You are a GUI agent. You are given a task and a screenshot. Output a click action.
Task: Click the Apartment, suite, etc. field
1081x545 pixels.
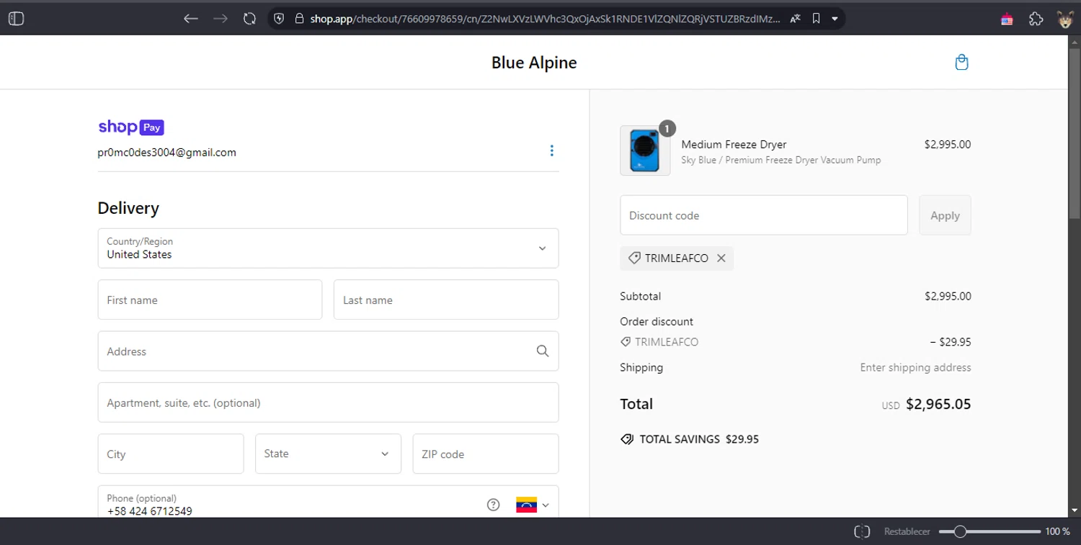pos(328,402)
